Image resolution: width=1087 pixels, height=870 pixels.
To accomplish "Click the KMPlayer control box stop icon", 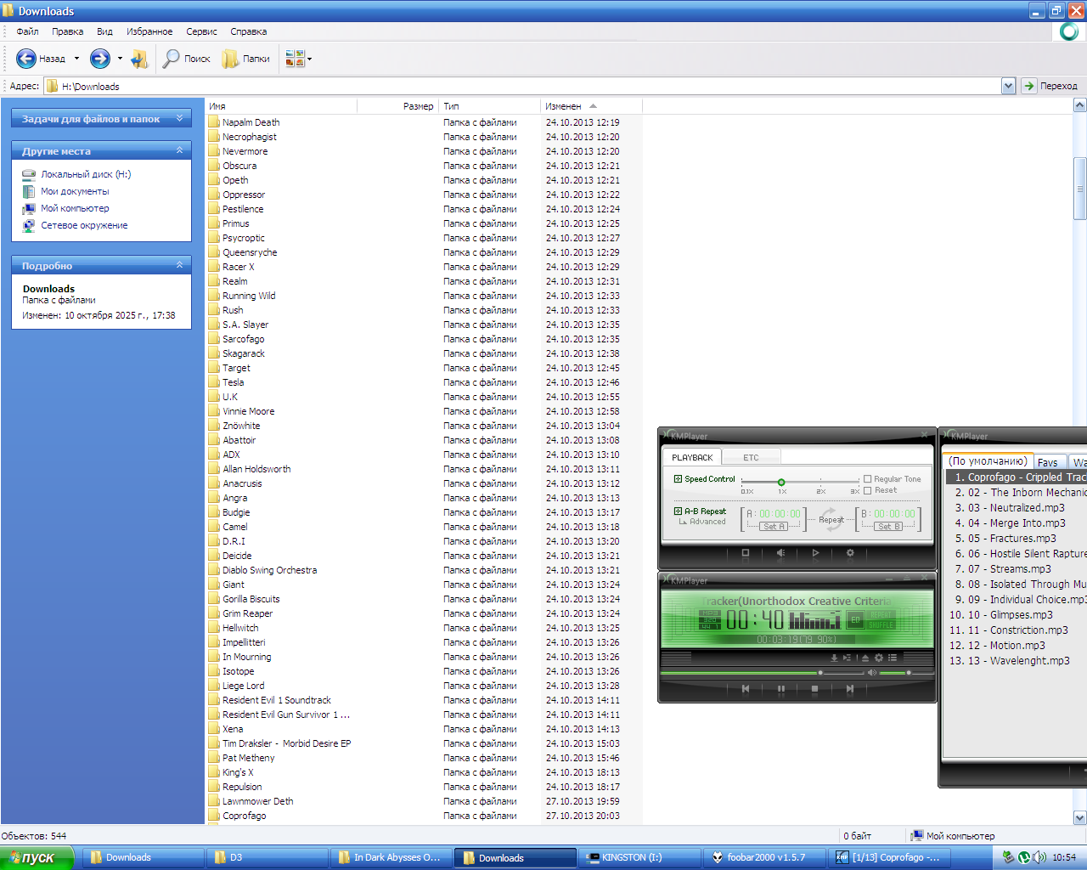I will coord(745,552).
